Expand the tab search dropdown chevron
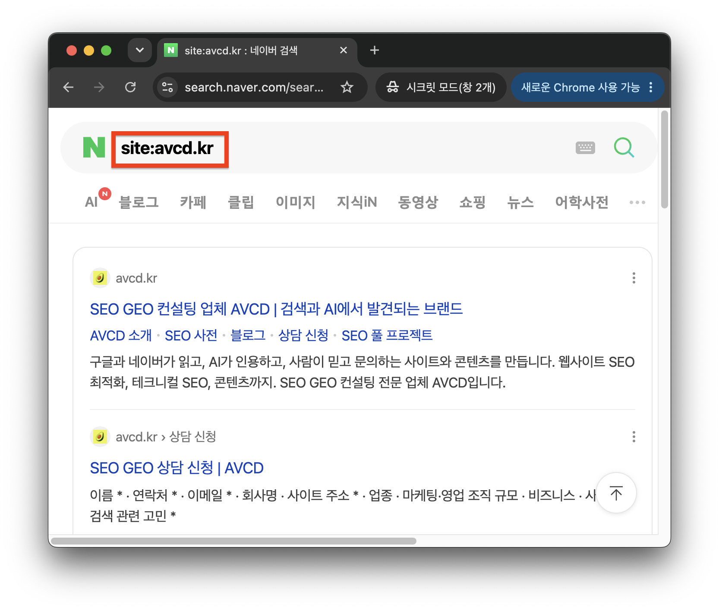Screen dimensions: 719x611 [140, 50]
